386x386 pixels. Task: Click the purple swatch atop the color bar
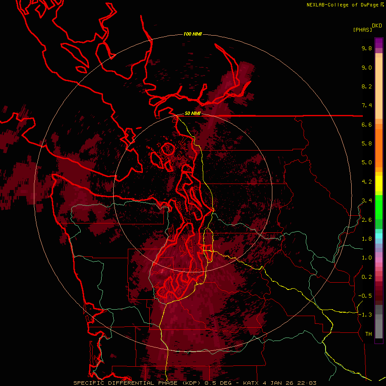[379, 43]
